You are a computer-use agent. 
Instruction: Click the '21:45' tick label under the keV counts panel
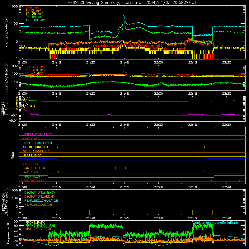click(x=125, y=63)
